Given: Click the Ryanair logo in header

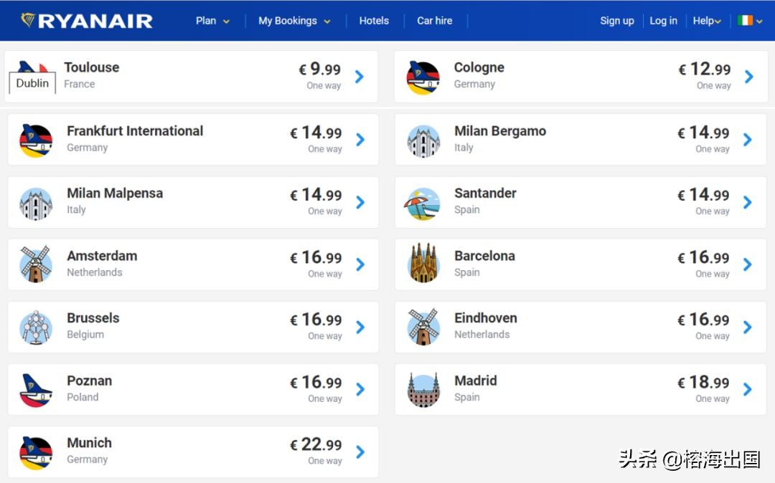Looking at the screenshot, I should click(87, 21).
